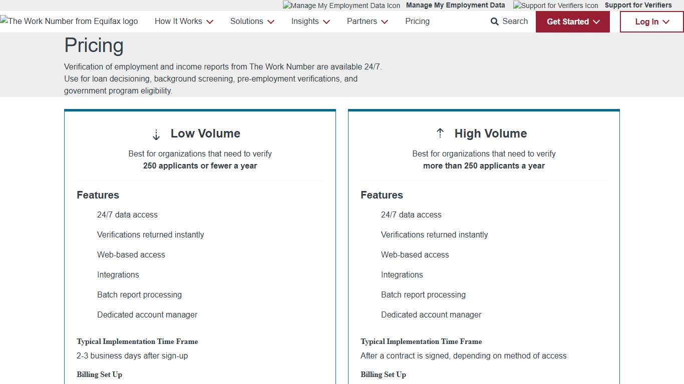Click The Work Number from Equifax logo
The width and height of the screenshot is (684, 384).
69,21
